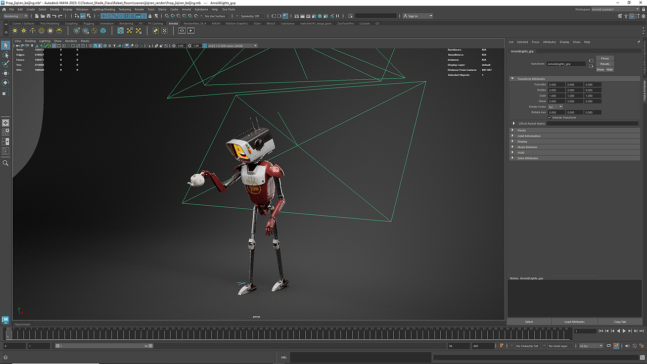Collapse the Transform Attributes section

(575, 79)
